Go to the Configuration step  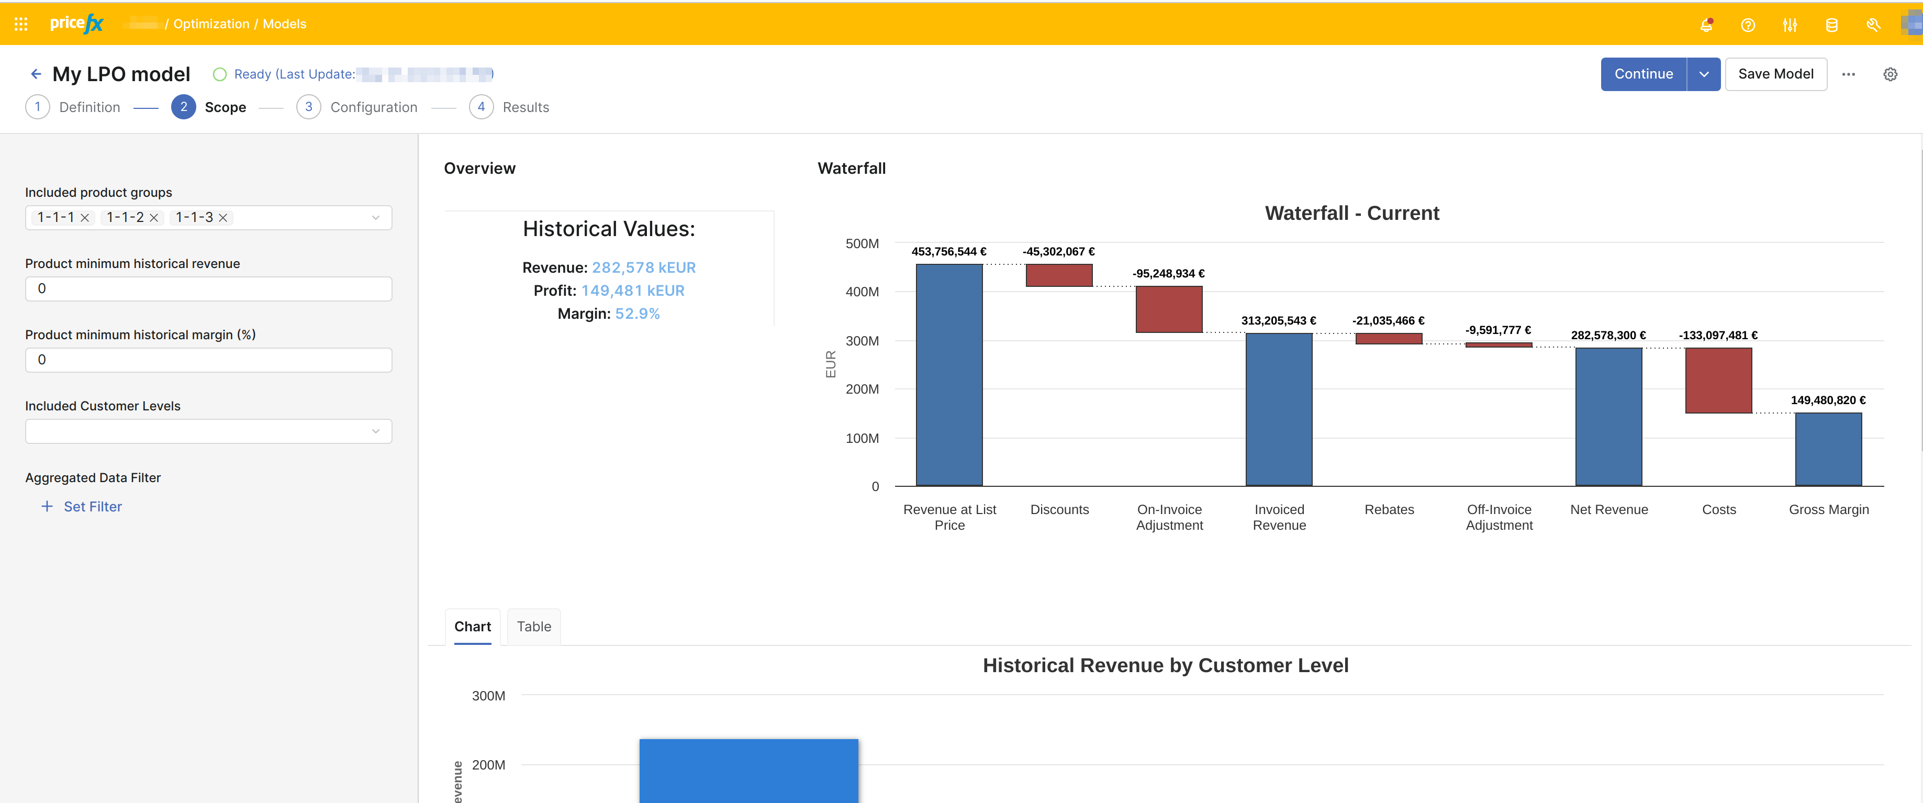click(x=373, y=107)
